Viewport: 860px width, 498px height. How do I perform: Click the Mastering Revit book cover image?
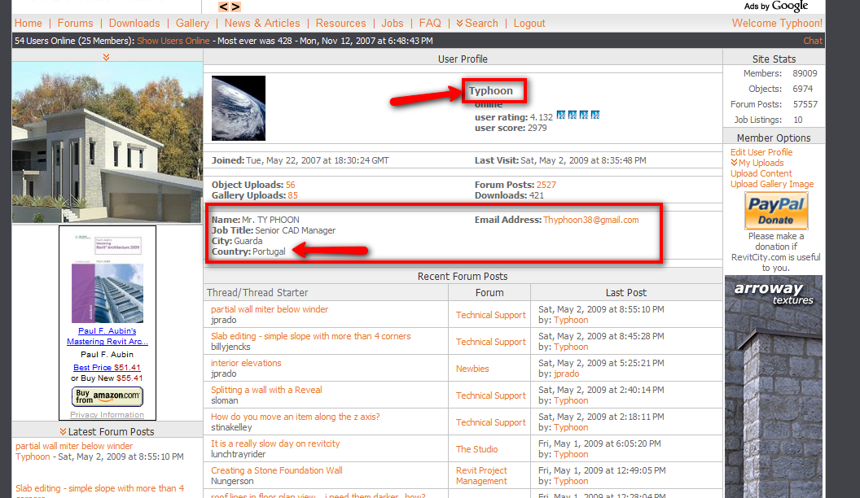pos(107,278)
